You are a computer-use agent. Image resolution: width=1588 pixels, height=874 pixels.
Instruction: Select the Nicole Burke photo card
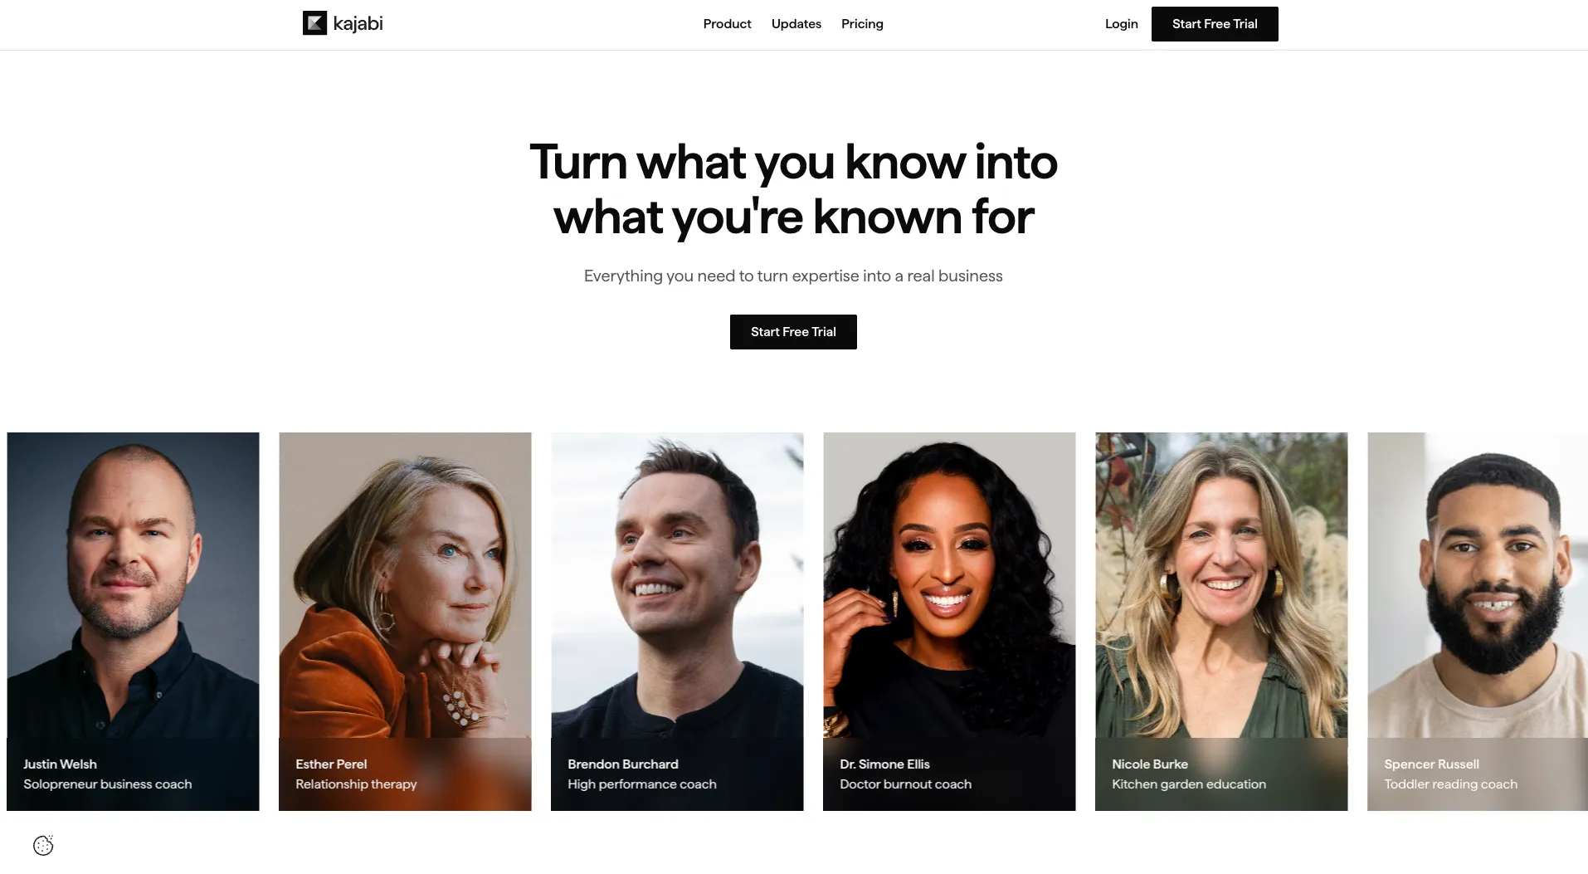click(x=1221, y=621)
